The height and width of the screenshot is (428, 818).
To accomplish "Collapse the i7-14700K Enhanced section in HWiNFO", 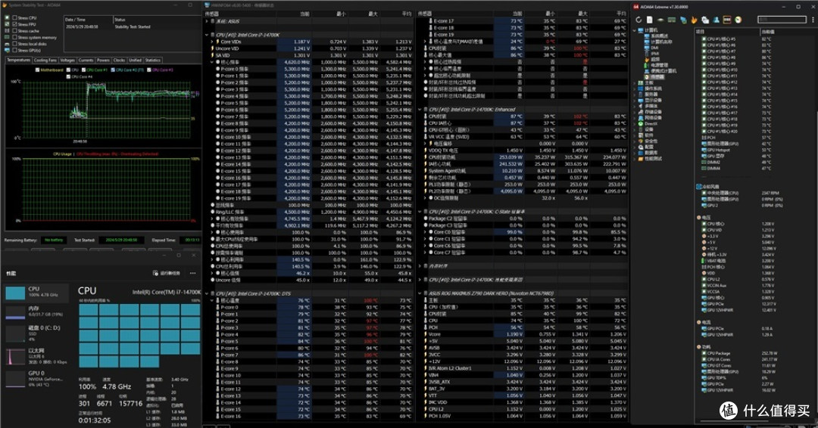I will (x=420, y=110).
